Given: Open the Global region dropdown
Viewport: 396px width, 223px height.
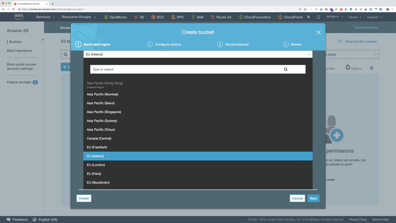Looking at the screenshot, I should tap(355, 17).
